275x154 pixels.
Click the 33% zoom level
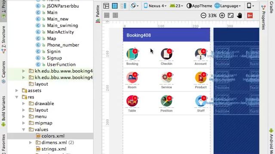[212, 15]
